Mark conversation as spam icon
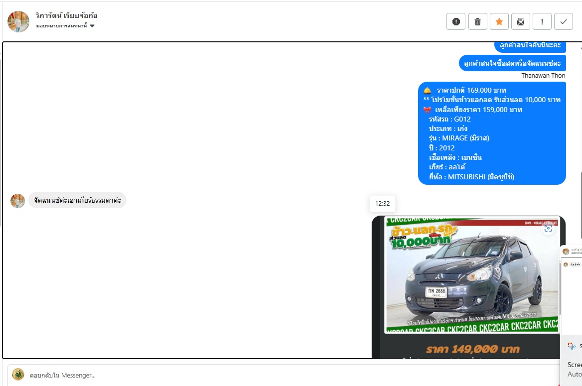The width and height of the screenshot is (582, 386). (456, 21)
